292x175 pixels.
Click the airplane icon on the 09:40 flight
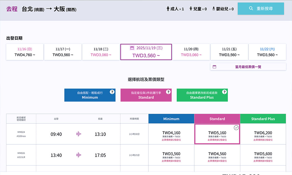[x=78, y=134]
